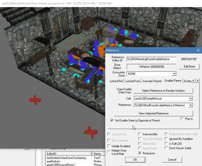Switch to the Linked Ref tab
202x166 pixels.
tap(116, 81)
